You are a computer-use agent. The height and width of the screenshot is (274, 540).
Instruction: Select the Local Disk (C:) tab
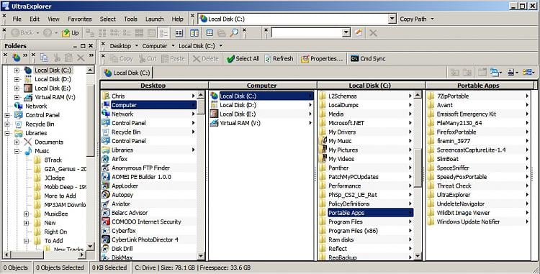click(127, 73)
